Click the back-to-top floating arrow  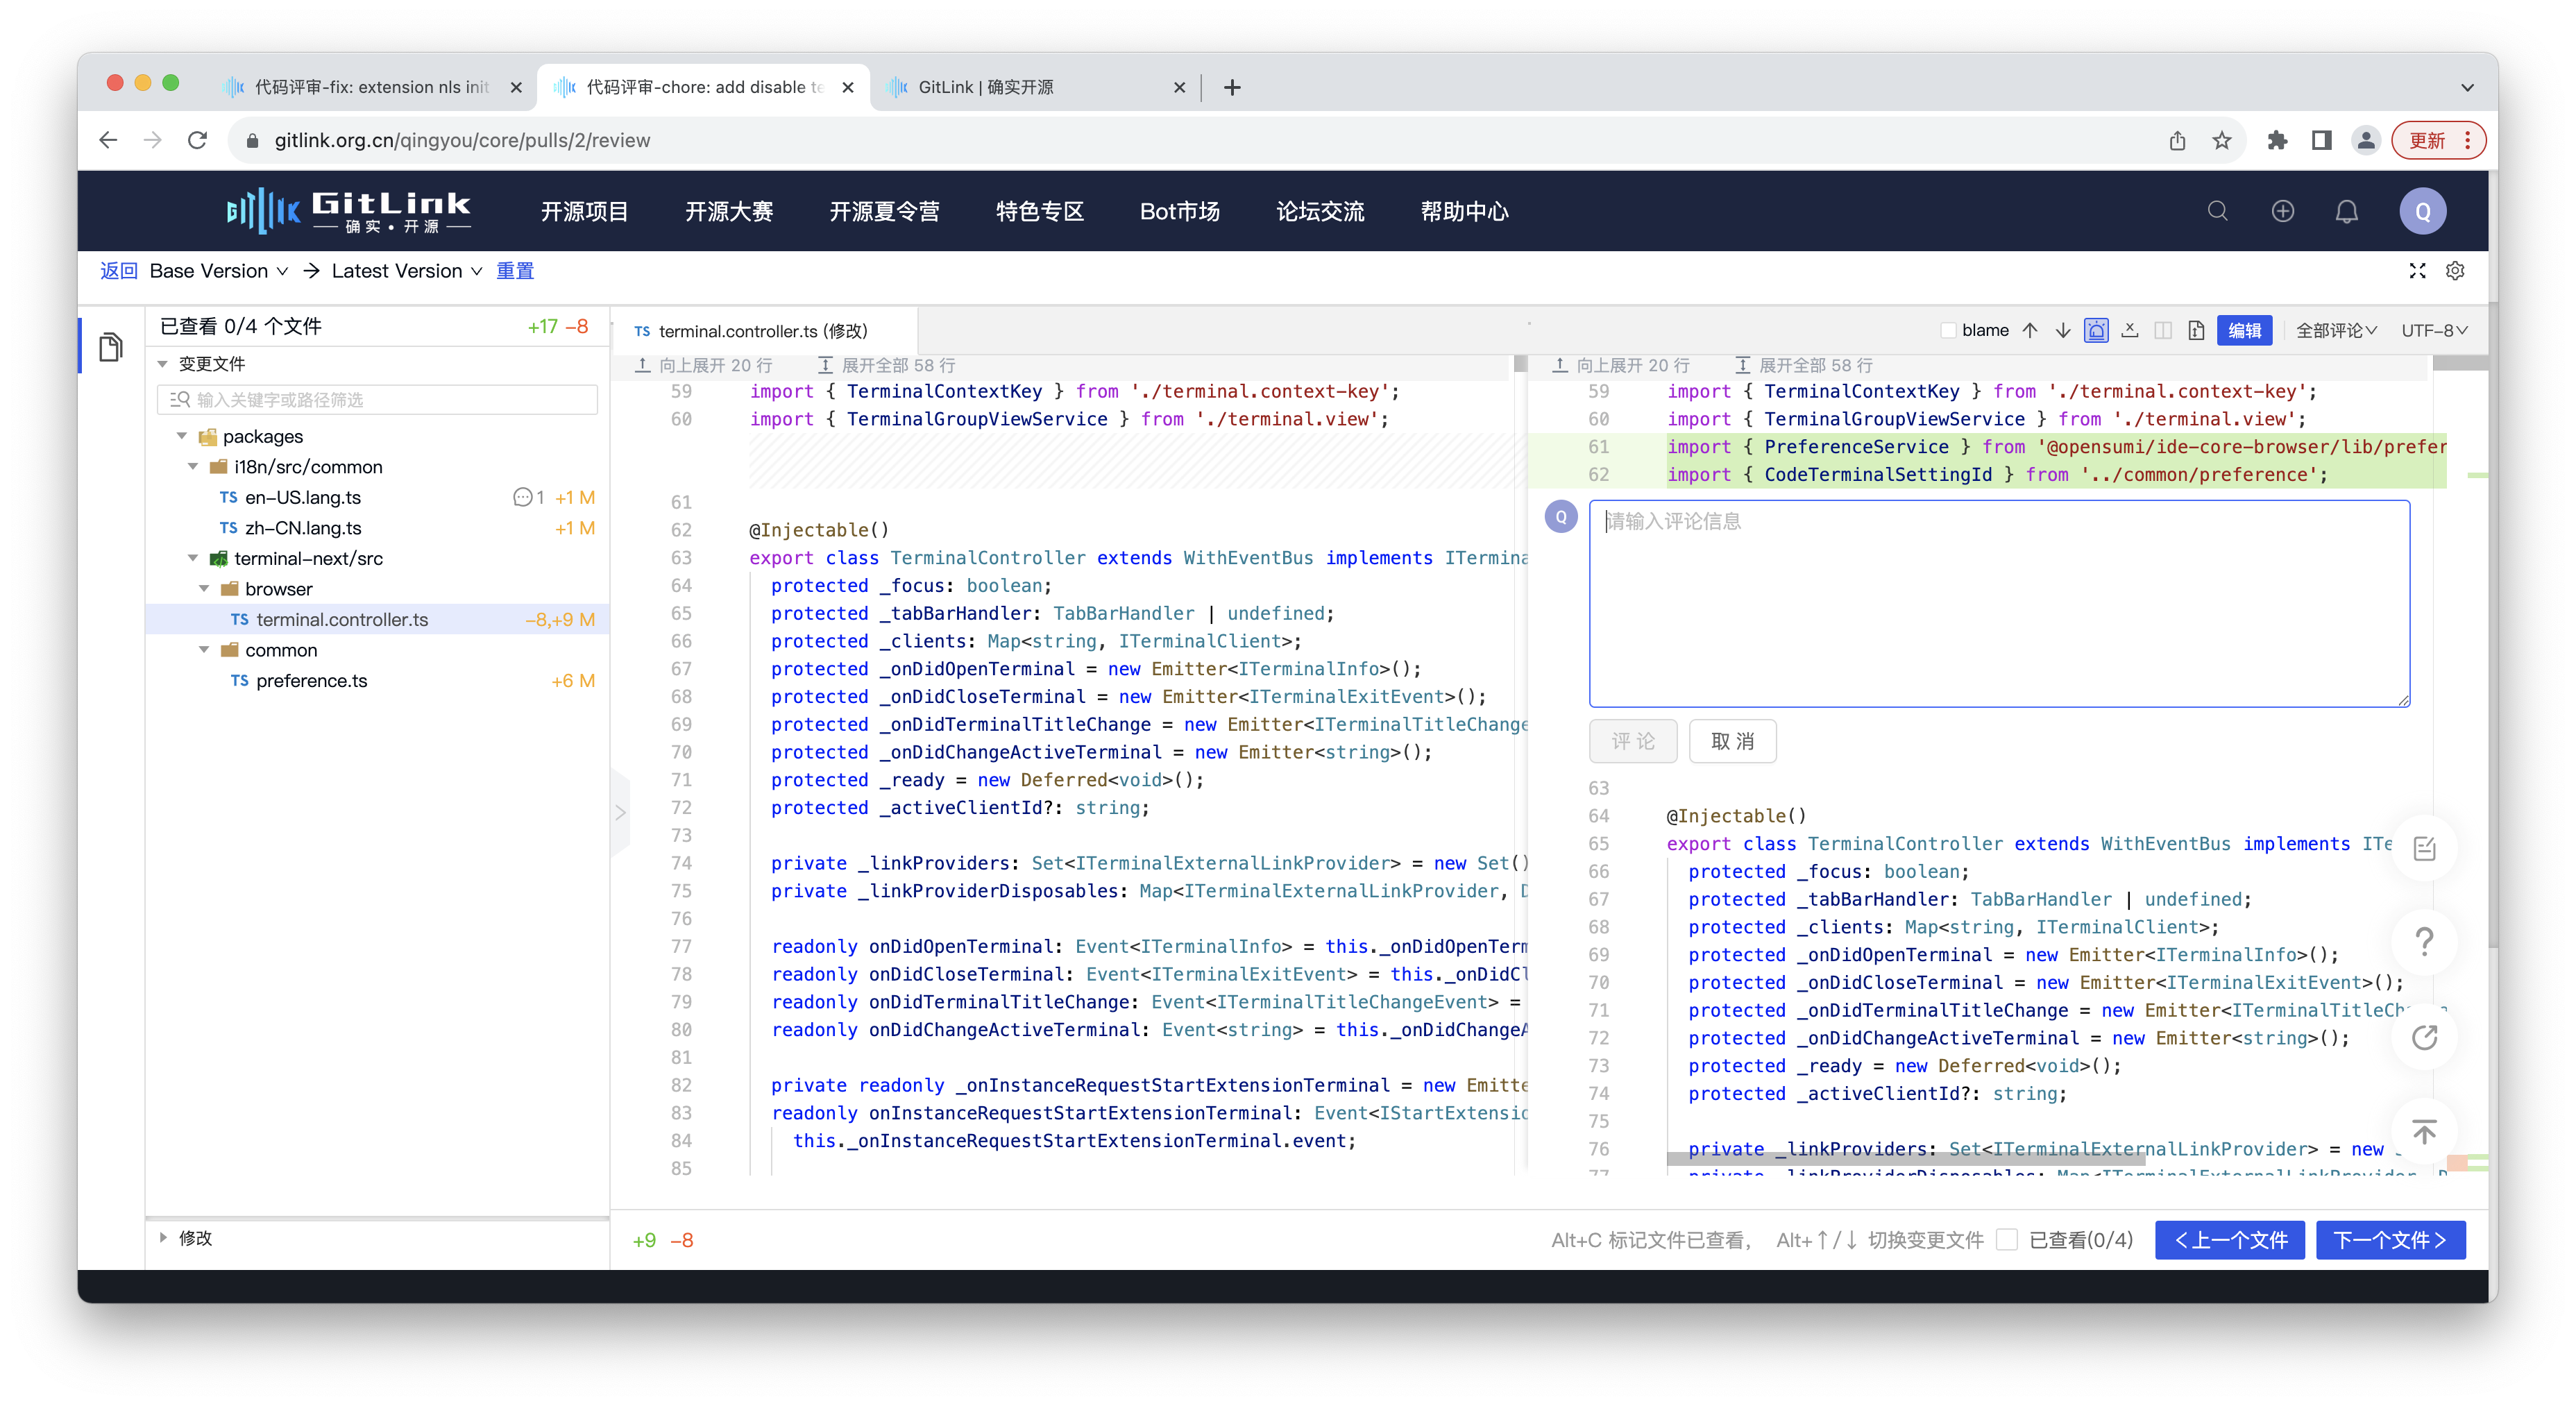(2424, 1131)
